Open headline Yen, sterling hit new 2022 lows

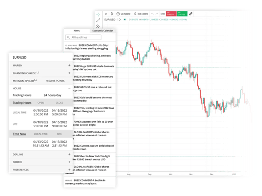[x=94, y=111]
